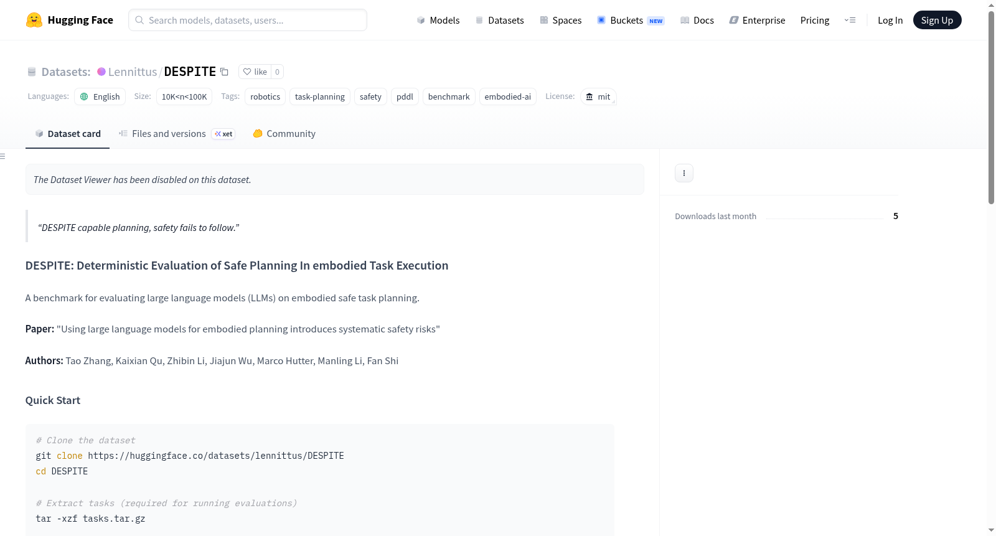The width and height of the screenshot is (996, 536).
Task: Click the Hugging Face logo emoji
Action: (34, 20)
